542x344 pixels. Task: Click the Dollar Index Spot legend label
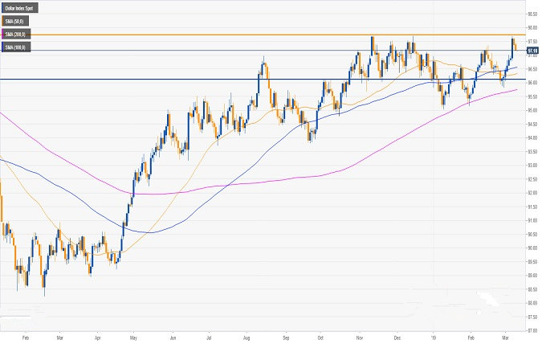[20, 8]
